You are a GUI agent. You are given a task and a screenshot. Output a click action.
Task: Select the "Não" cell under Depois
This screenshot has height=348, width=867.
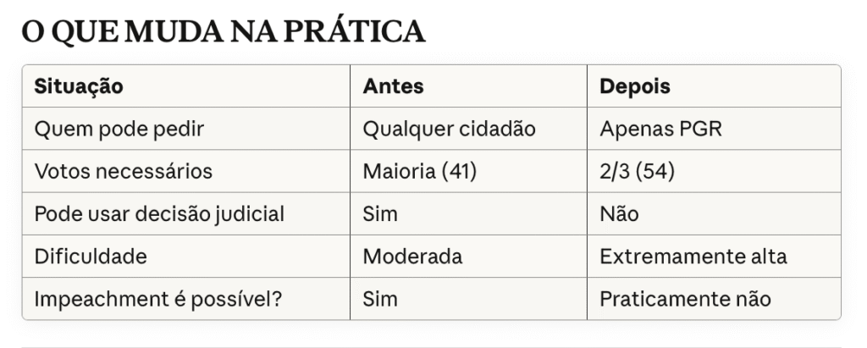pyautogui.click(x=619, y=214)
